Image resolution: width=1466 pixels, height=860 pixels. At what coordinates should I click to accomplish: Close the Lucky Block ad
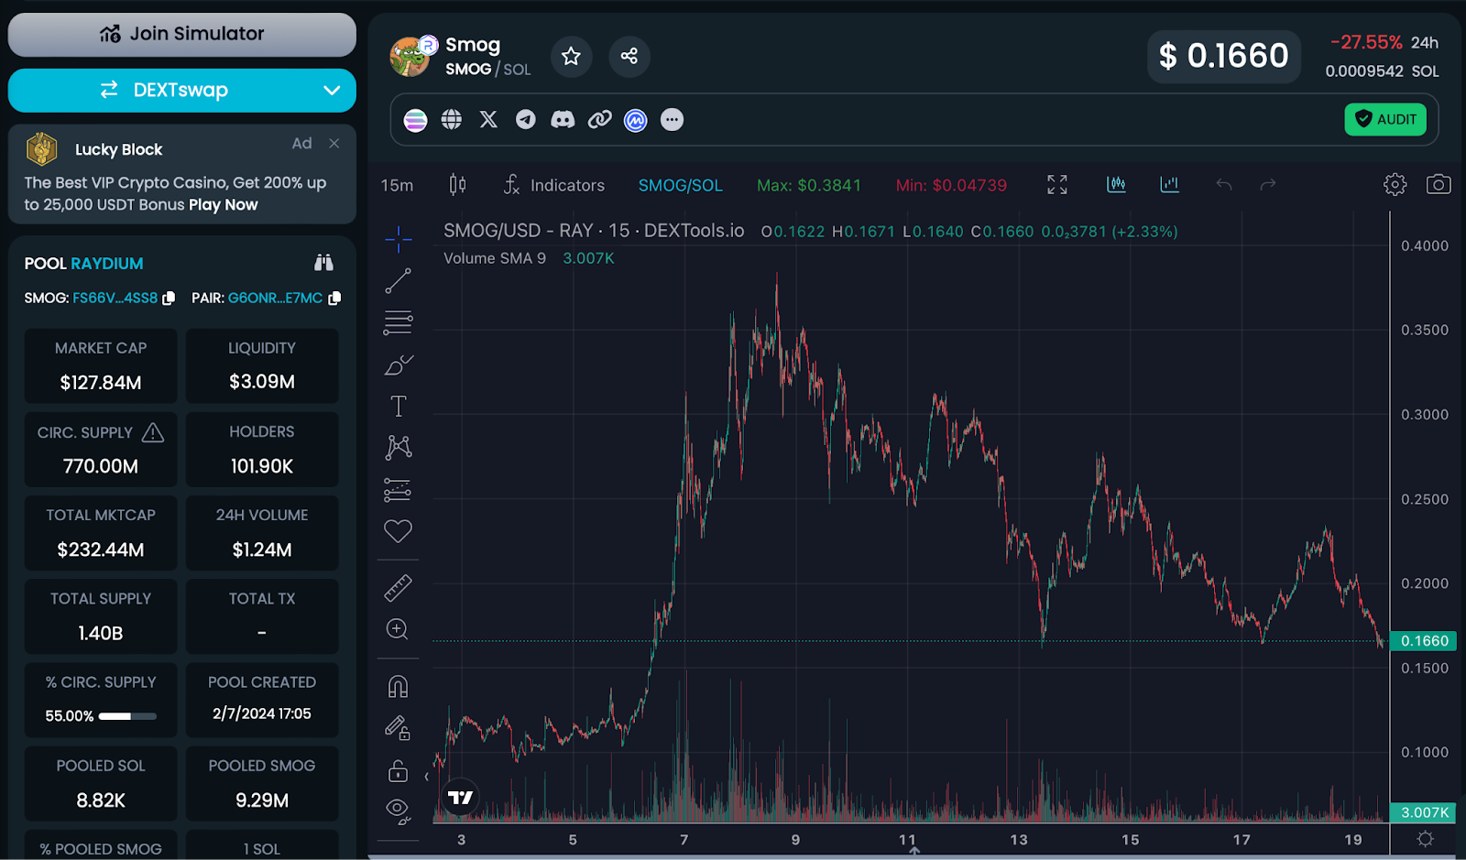pos(334,143)
